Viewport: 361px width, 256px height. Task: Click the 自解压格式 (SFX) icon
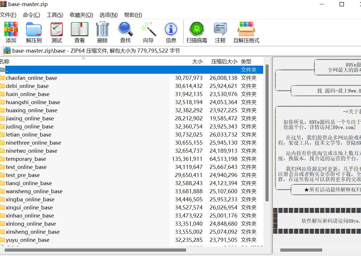point(246,29)
